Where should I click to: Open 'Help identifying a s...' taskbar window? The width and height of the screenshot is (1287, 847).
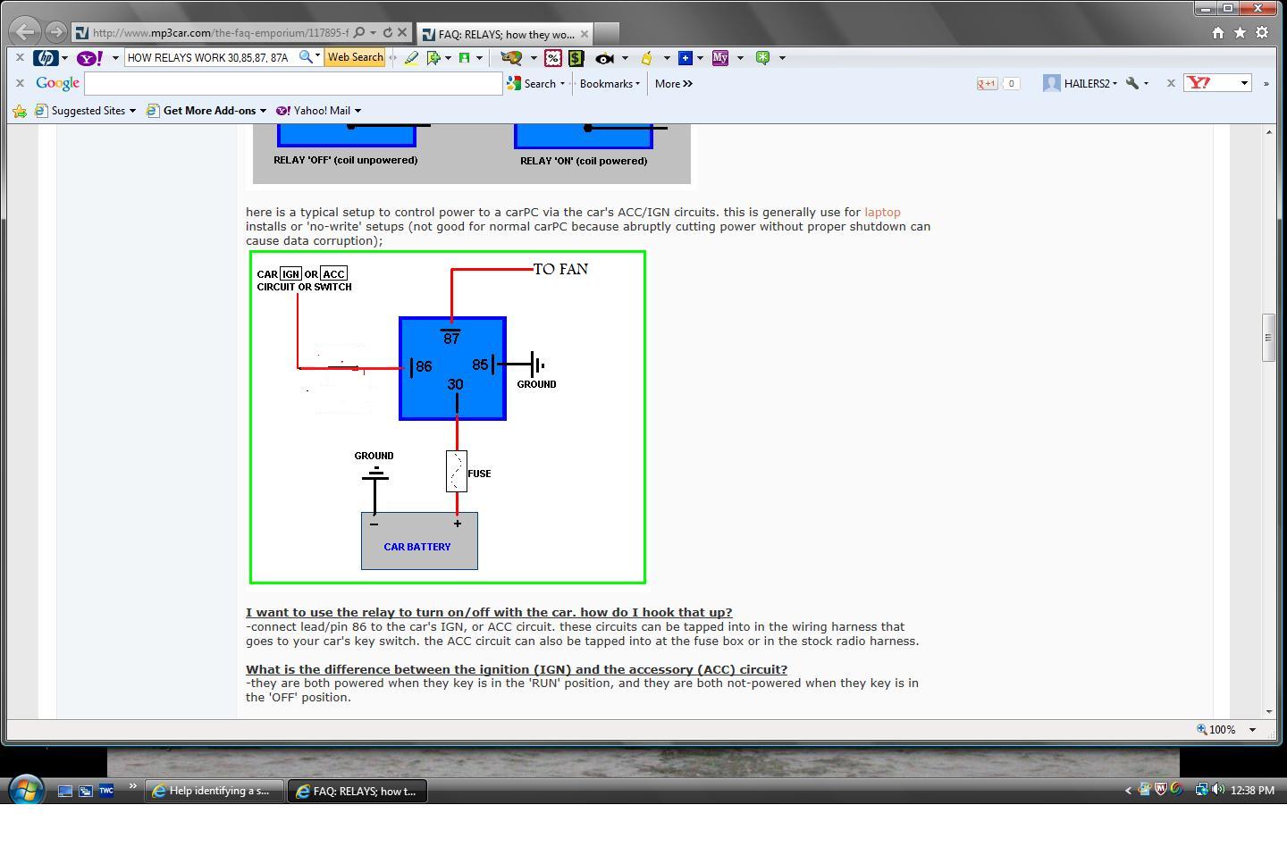coord(214,791)
